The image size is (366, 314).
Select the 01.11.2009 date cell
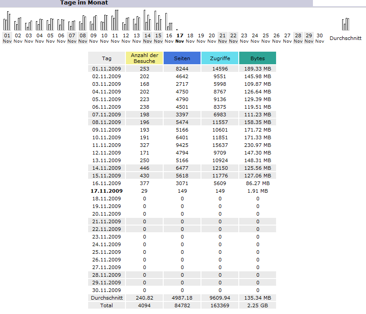click(x=107, y=69)
